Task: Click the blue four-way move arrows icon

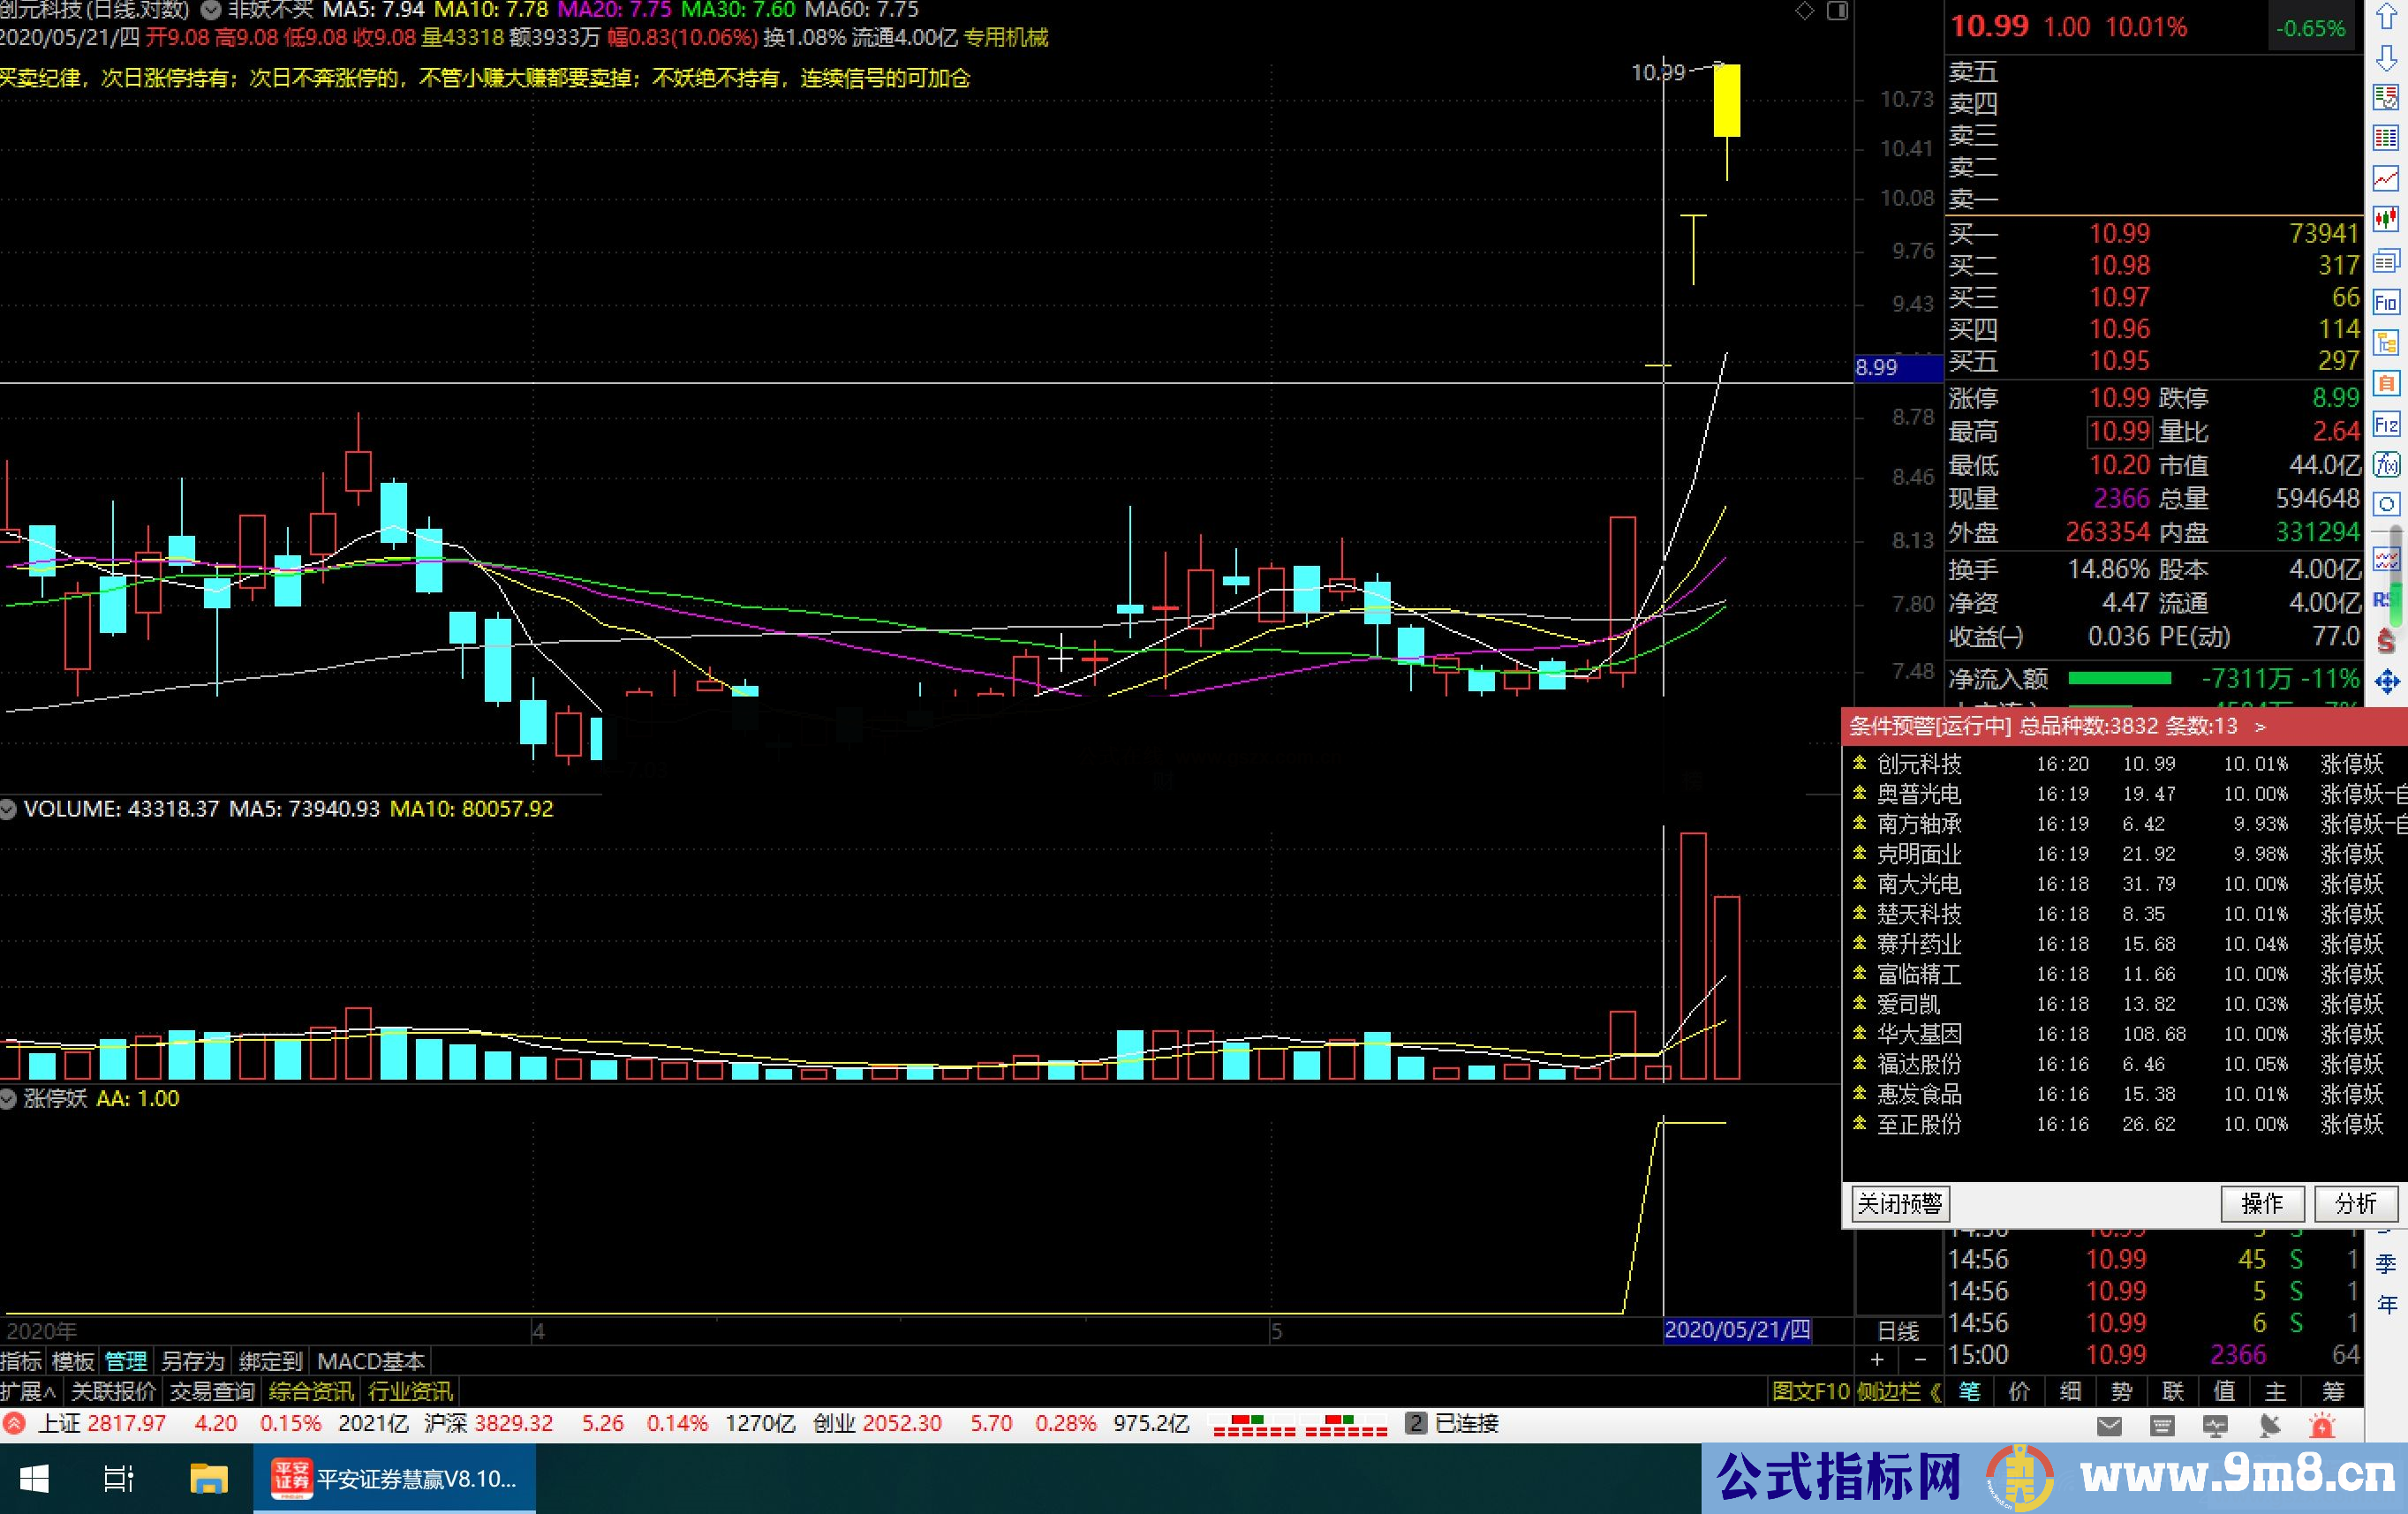Action: (2386, 682)
